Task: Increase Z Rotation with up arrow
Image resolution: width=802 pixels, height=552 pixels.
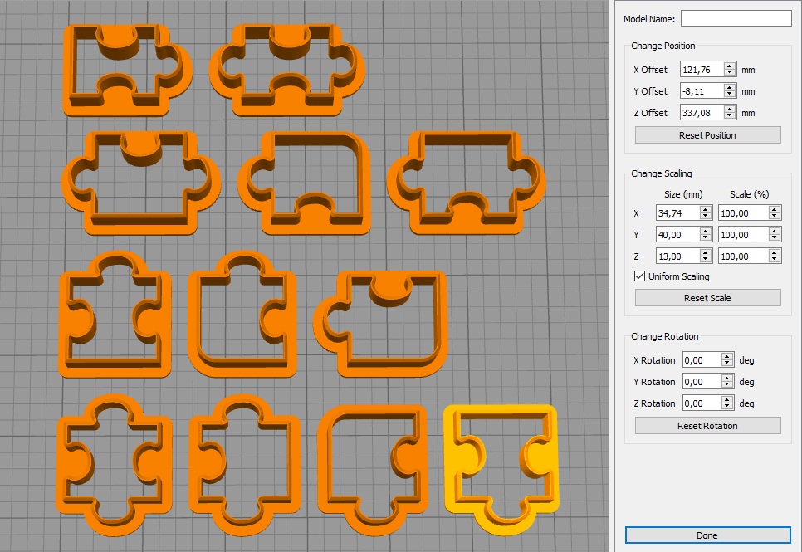Action: [x=727, y=399]
